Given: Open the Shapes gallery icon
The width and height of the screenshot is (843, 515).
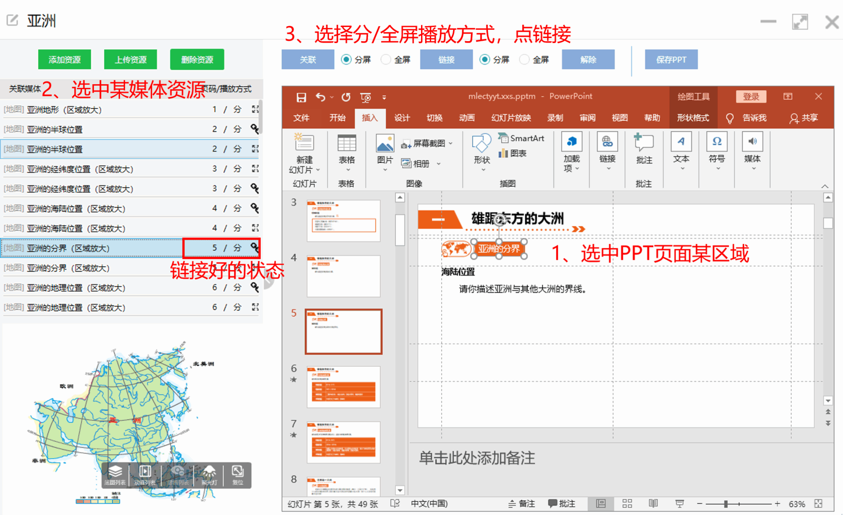Looking at the screenshot, I should point(481,144).
